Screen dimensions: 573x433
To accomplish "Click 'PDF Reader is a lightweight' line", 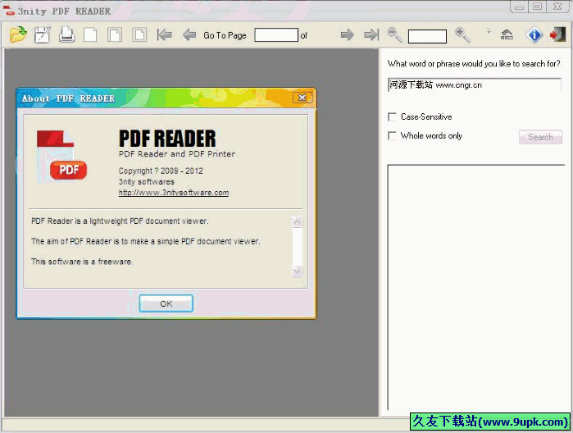I will tap(120, 221).
